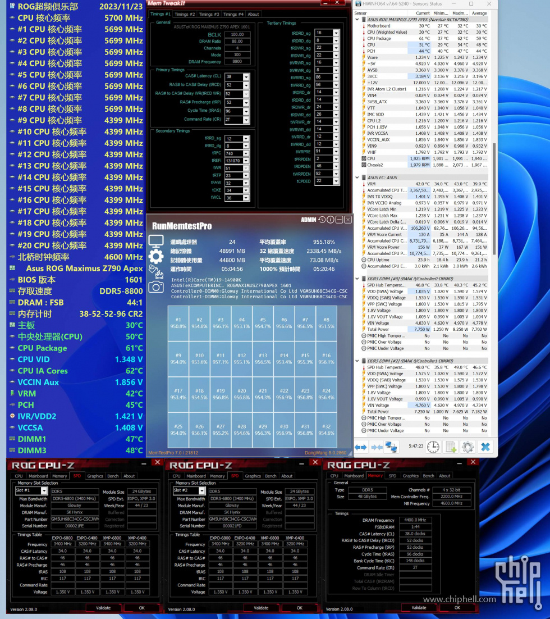The height and width of the screenshot is (619, 550).
Task: Click Validate in the Slot #2 CPU-Z window
Action: pos(261,608)
